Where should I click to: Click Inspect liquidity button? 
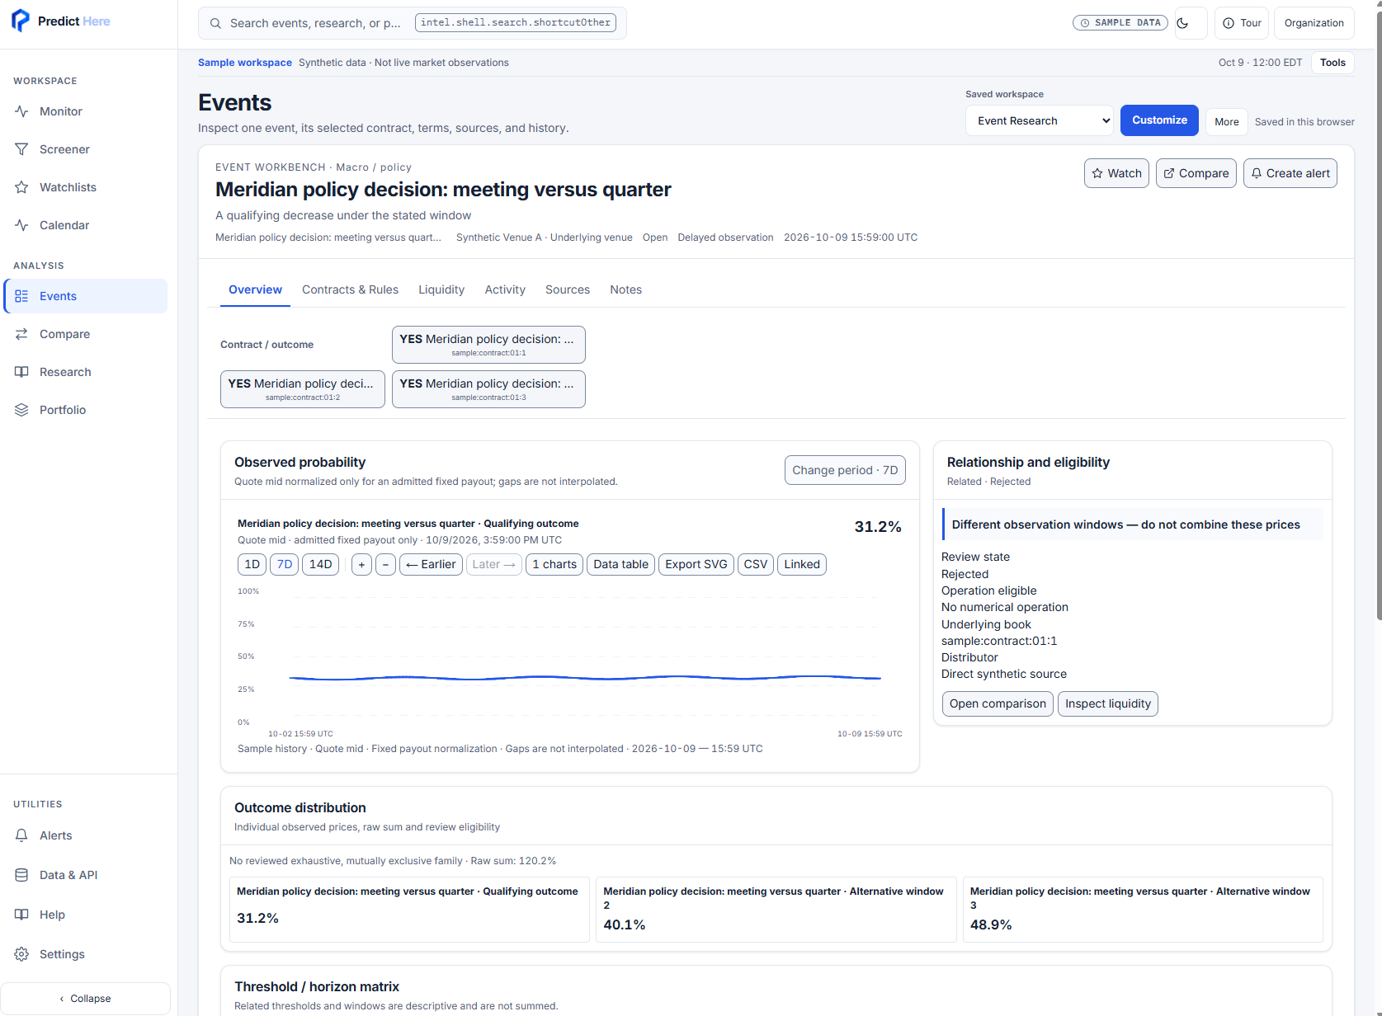click(x=1107, y=703)
